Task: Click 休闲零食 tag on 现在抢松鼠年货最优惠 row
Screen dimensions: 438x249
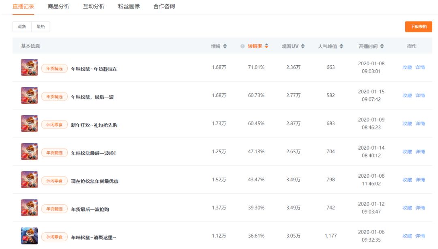Action: point(54,181)
